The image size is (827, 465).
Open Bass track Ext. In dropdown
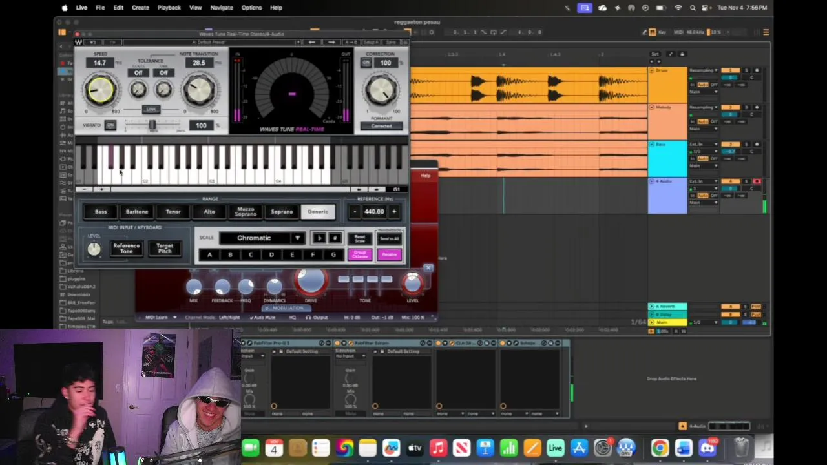pos(704,145)
